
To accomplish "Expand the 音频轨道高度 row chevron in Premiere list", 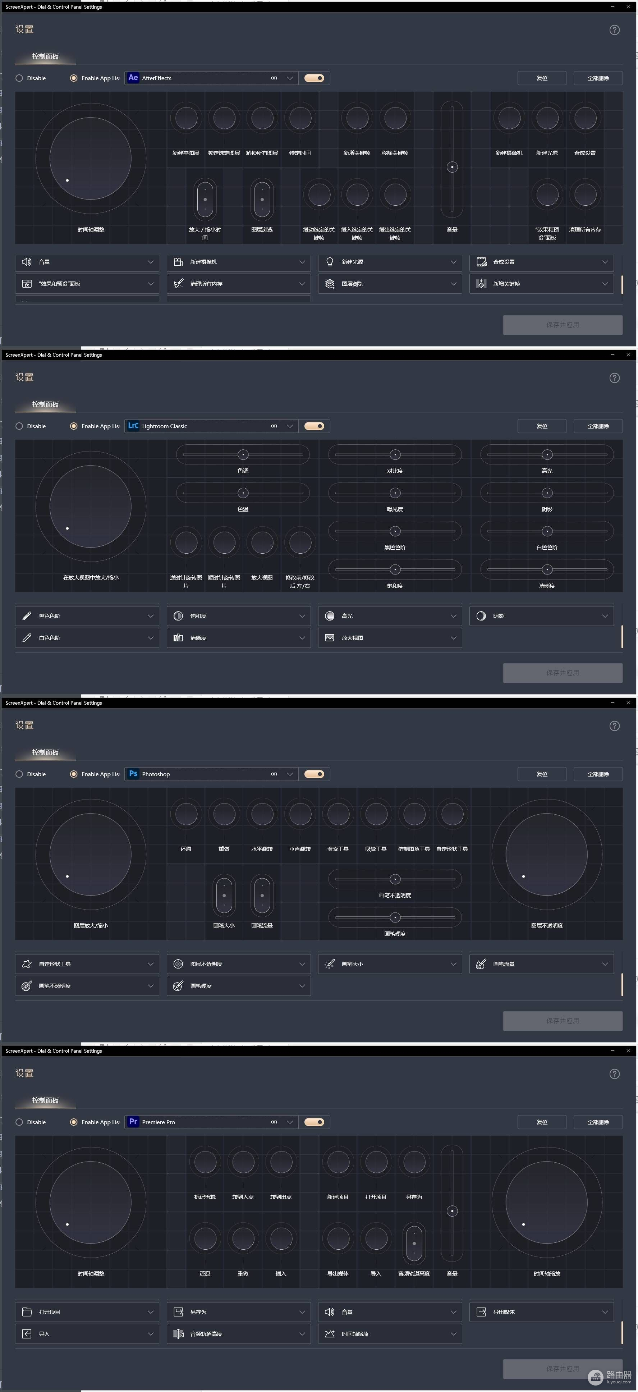I will point(302,1334).
